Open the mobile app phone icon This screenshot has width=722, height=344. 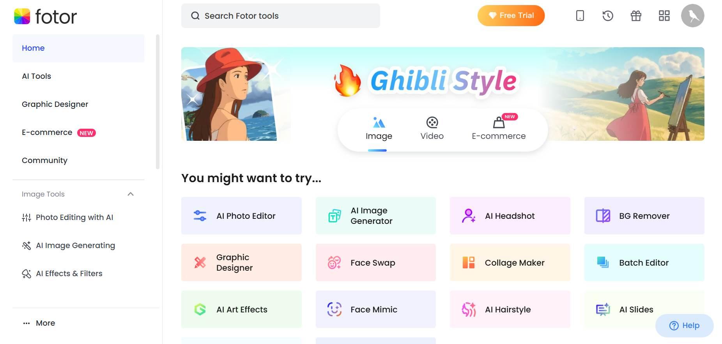tap(580, 16)
